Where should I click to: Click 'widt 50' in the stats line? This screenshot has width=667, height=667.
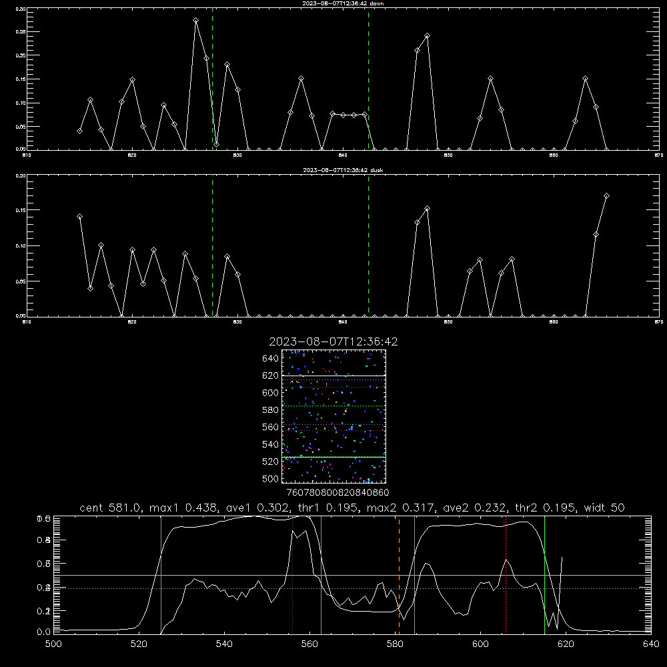tap(604, 508)
